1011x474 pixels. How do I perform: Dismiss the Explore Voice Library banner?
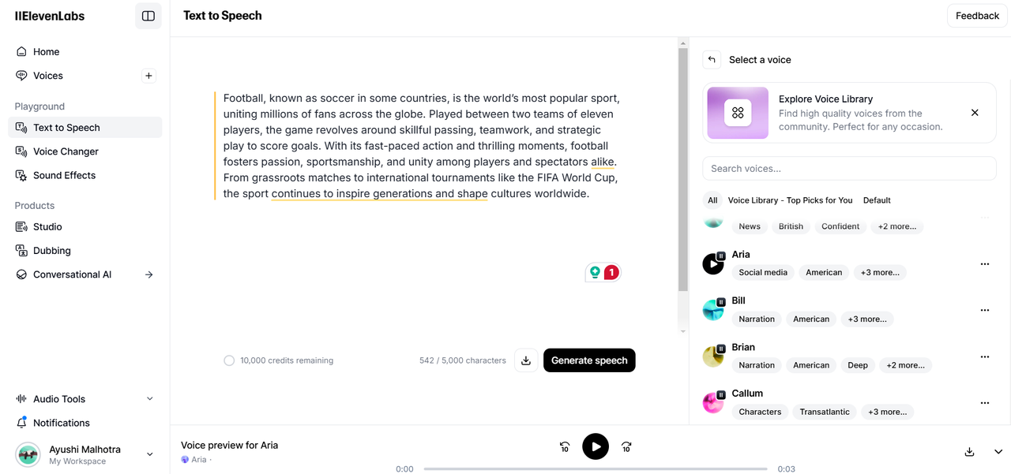tap(975, 113)
